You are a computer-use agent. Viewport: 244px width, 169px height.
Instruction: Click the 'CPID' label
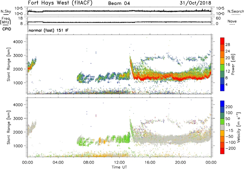pos(7,29)
